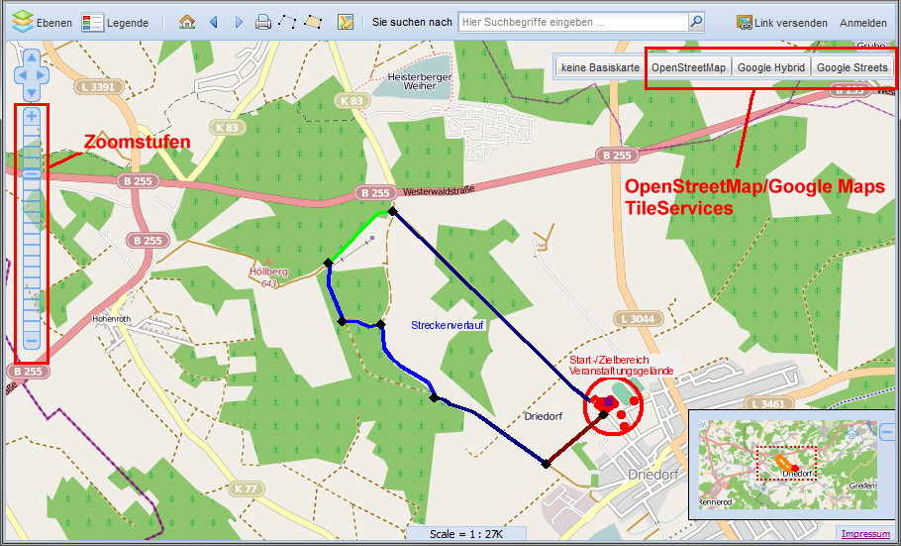
Task: Click the Anmelden login link
Action: pos(863,22)
